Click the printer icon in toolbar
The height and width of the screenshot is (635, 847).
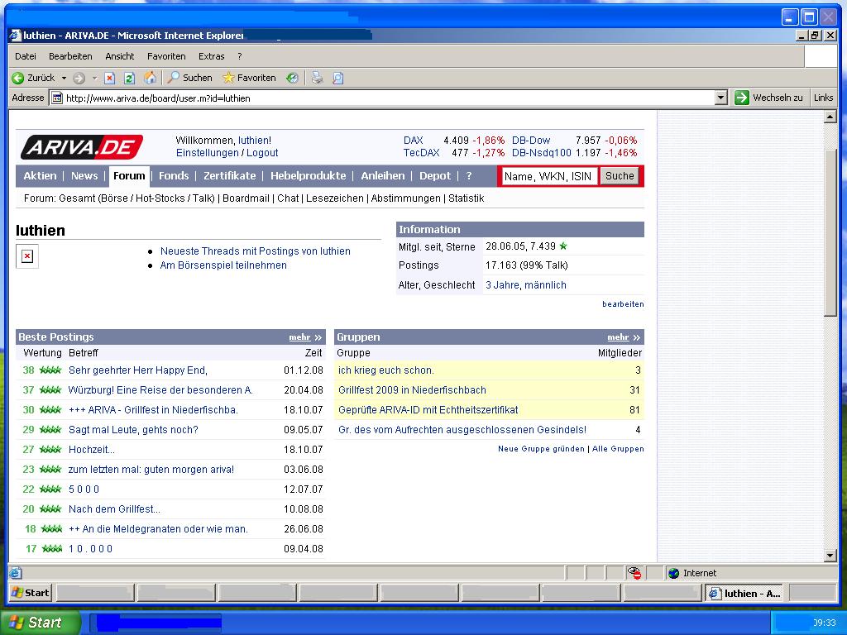click(x=317, y=78)
